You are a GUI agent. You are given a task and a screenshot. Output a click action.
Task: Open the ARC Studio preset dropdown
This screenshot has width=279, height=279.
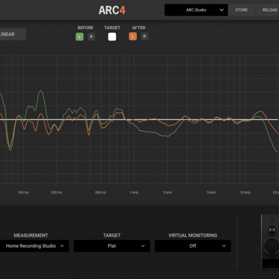click(x=196, y=10)
